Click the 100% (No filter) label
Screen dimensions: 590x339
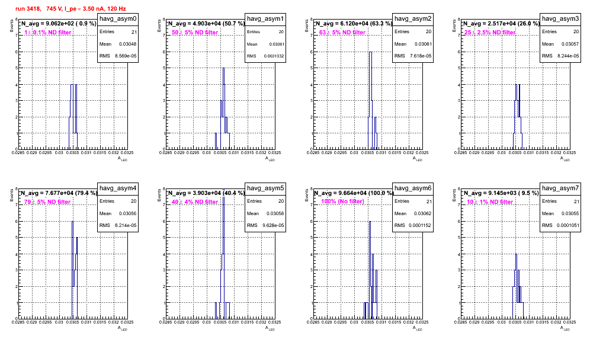[343, 202]
